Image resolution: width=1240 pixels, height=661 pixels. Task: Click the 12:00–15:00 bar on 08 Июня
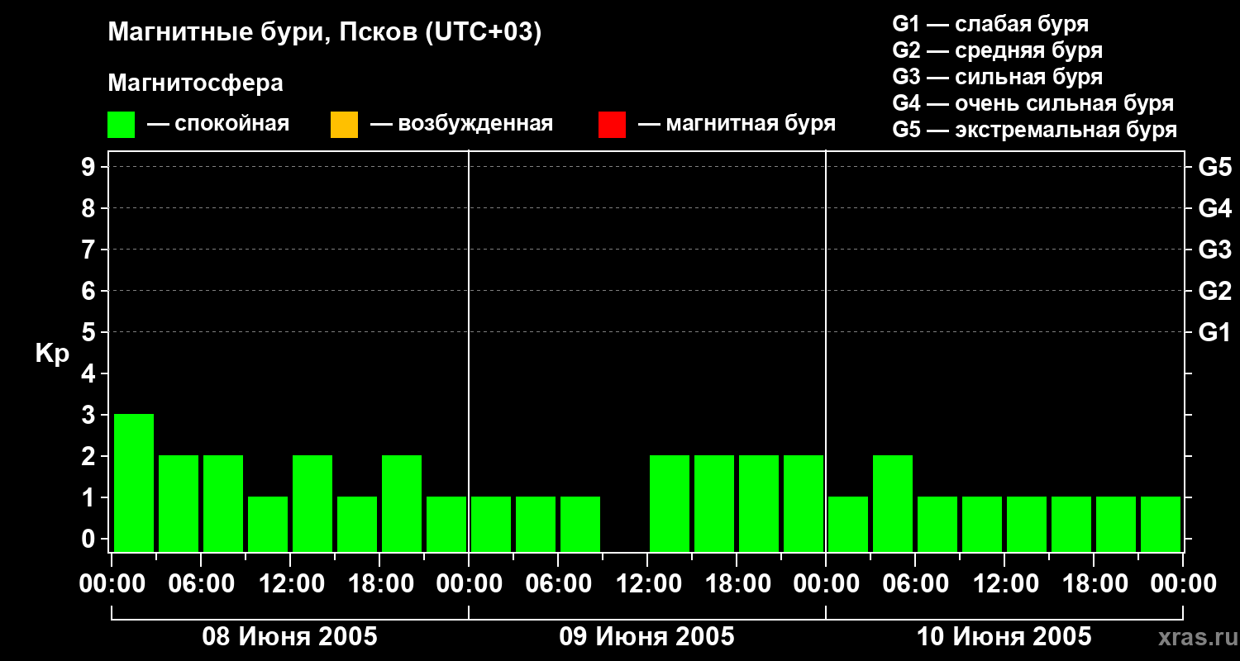click(312, 503)
